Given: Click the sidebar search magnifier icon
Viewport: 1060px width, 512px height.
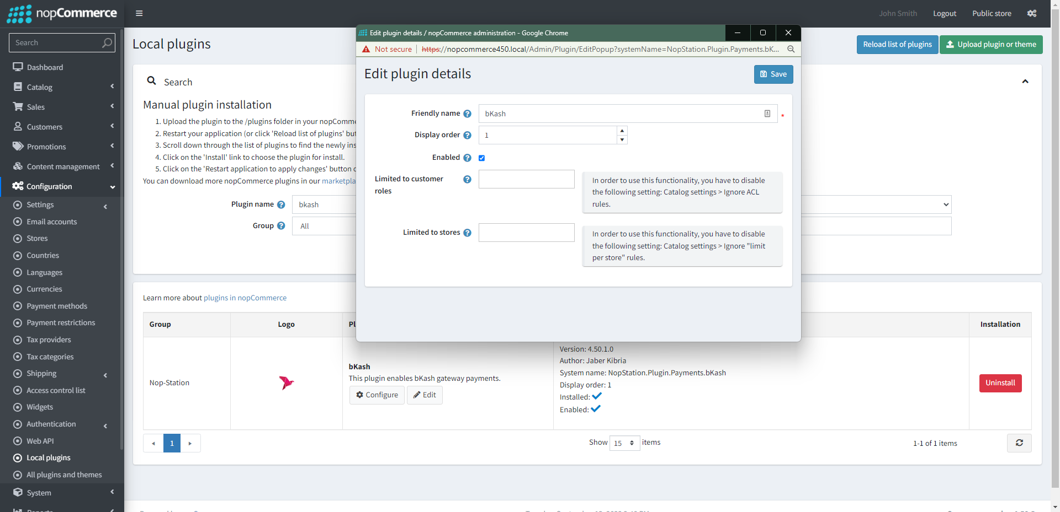Looking at the screenshot, I should [x=107, y=42].
